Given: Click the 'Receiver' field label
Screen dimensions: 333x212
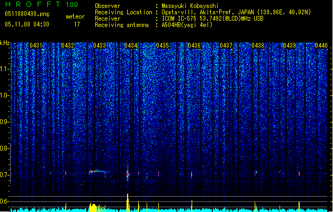Looking at the screenshot, I should 107,19.
